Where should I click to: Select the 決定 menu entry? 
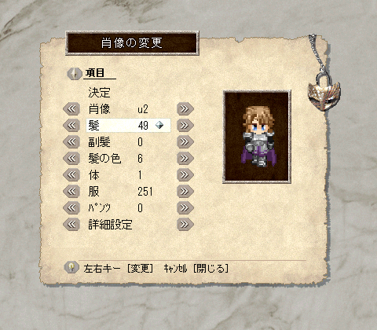click(x=99, y=93)
